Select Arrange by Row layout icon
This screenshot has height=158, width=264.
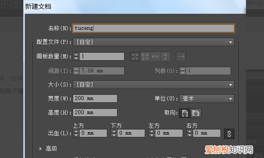(155, 57)
